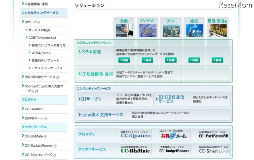Click 詳細 button under 金融 column
This screenshot has width=254, height=160.
tap(124, 60)
